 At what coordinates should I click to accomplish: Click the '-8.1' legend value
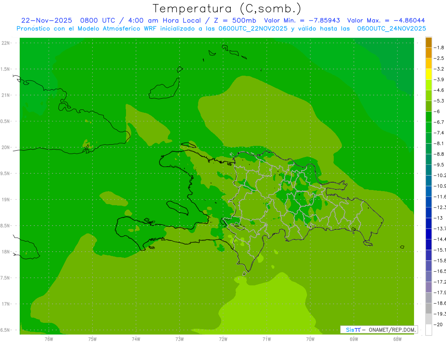439,143
